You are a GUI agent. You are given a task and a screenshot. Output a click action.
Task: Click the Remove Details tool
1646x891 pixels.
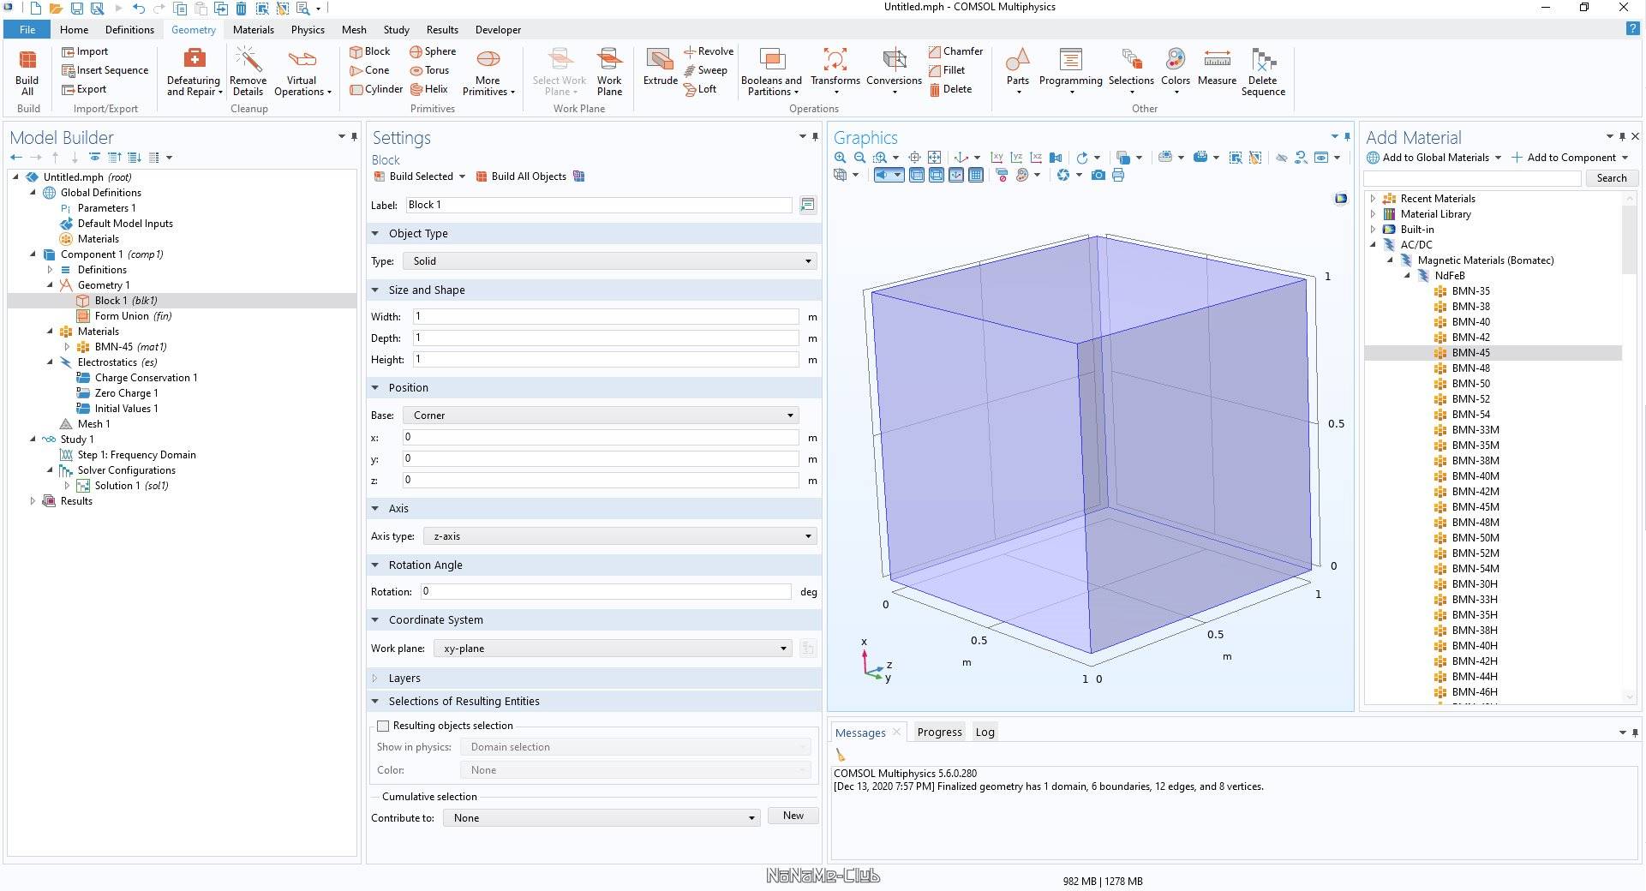click(x=248, y=71)
